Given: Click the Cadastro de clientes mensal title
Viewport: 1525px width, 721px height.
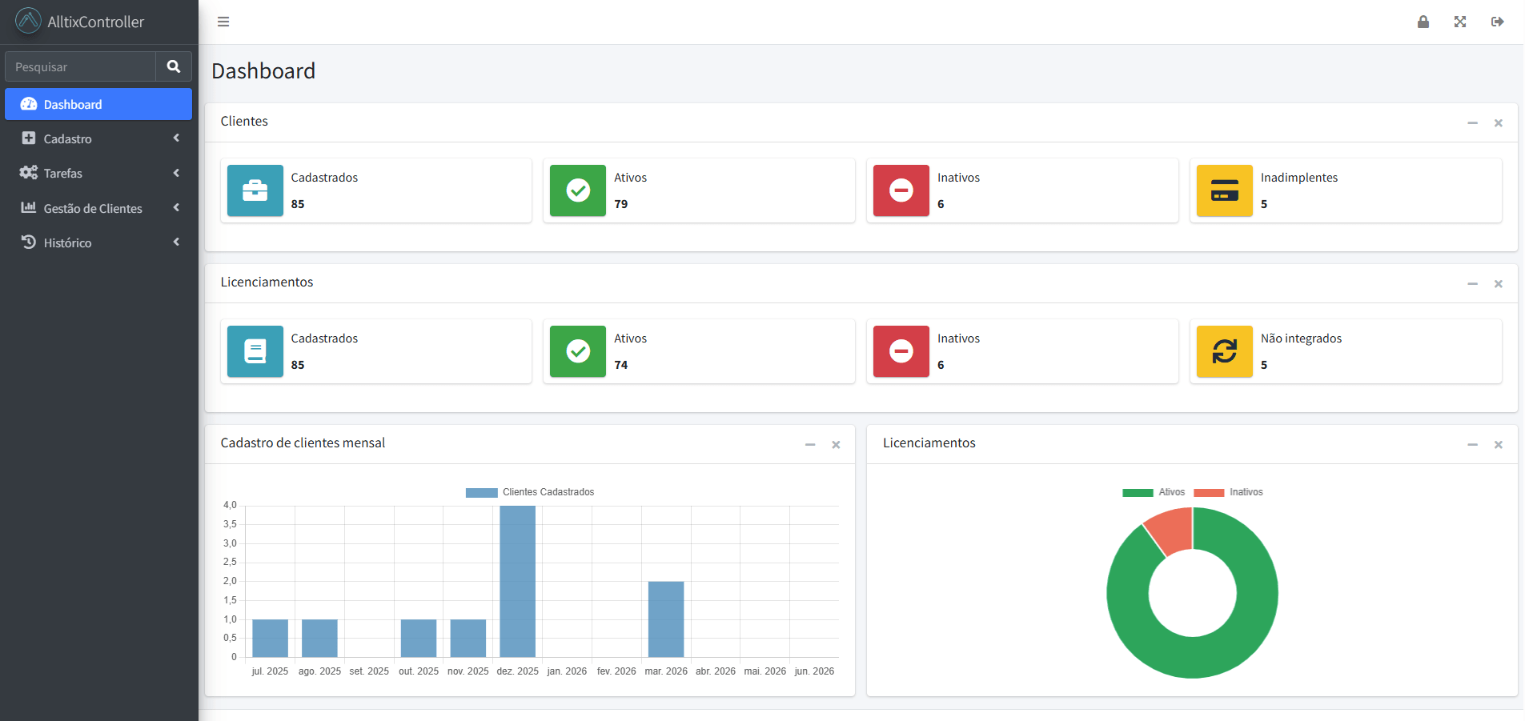Looking at the screenshot, I should (303, 443).
